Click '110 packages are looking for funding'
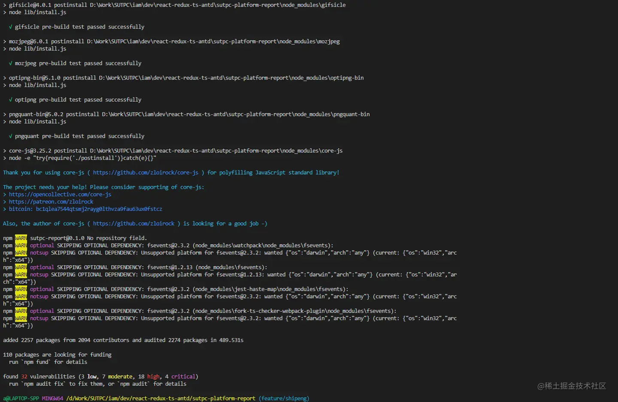The image size is (618, 402). click(x=57, y=355)
